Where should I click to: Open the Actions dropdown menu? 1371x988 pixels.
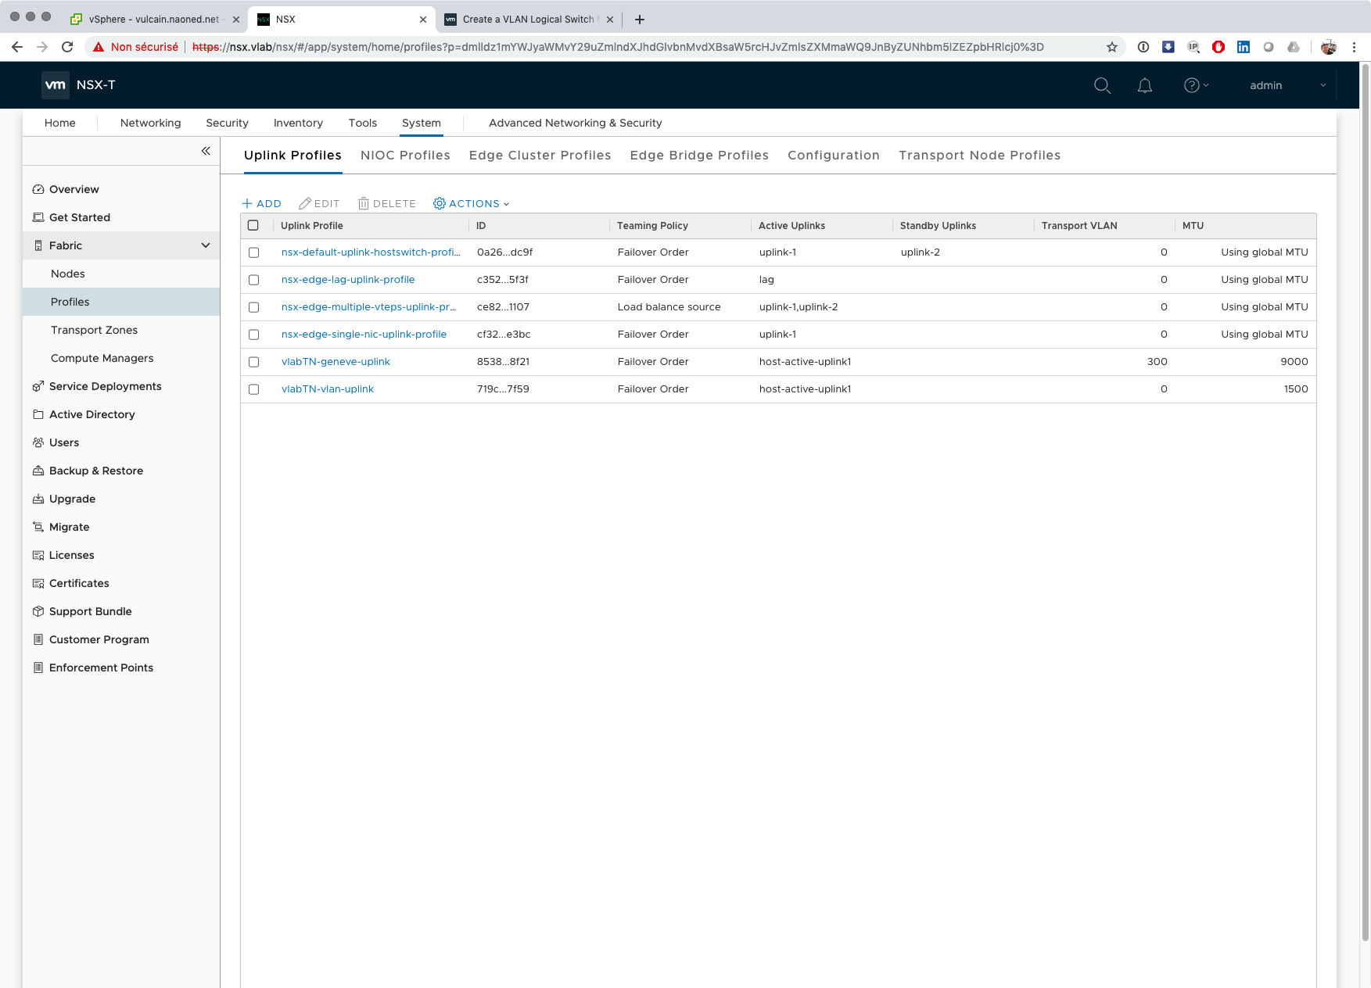coord(472,203)
